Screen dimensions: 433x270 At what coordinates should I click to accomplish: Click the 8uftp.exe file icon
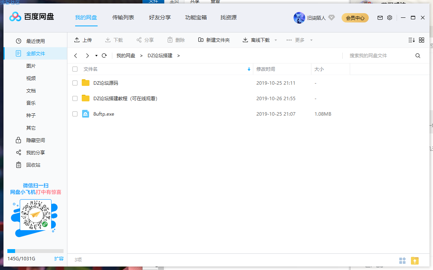tap(86, 114)
